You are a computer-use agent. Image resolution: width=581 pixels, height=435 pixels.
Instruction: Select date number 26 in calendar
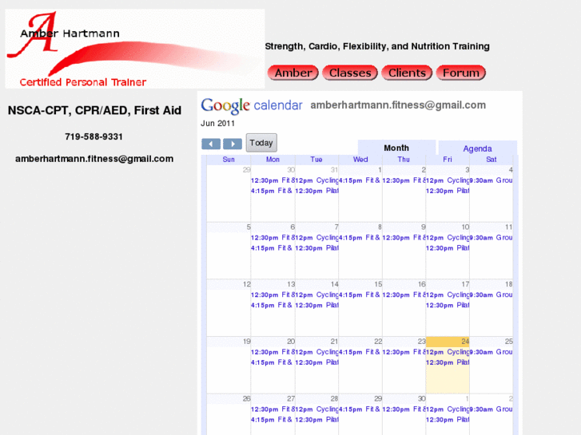pyautogui.click(x=247, y=399)
